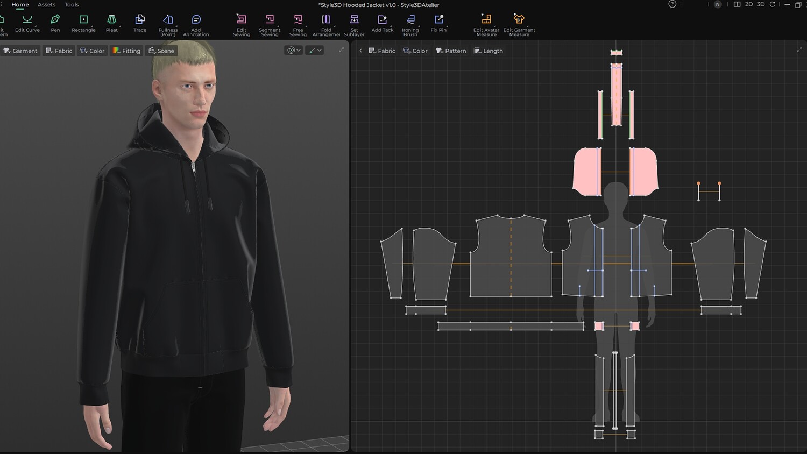Click the Add Annotation tool

tap(196, 25)
